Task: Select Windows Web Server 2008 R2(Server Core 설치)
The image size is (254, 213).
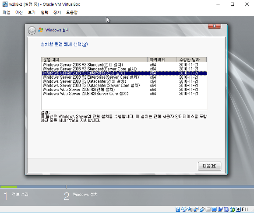Action: [124, 94]
